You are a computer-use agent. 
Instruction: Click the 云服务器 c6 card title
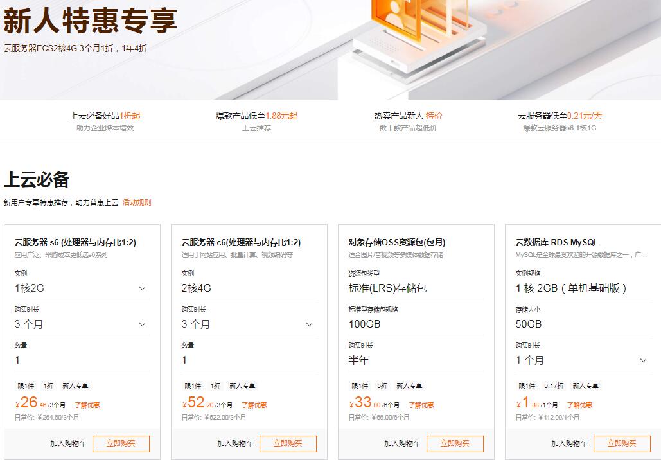(241, 242)
